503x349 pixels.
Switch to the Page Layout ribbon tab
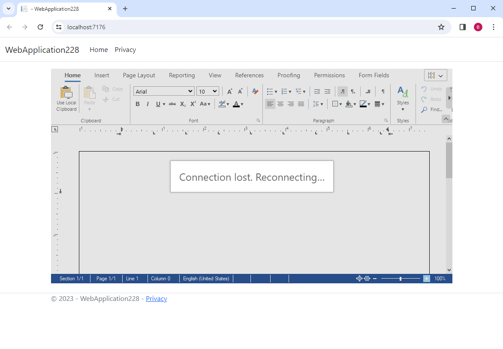139,76
